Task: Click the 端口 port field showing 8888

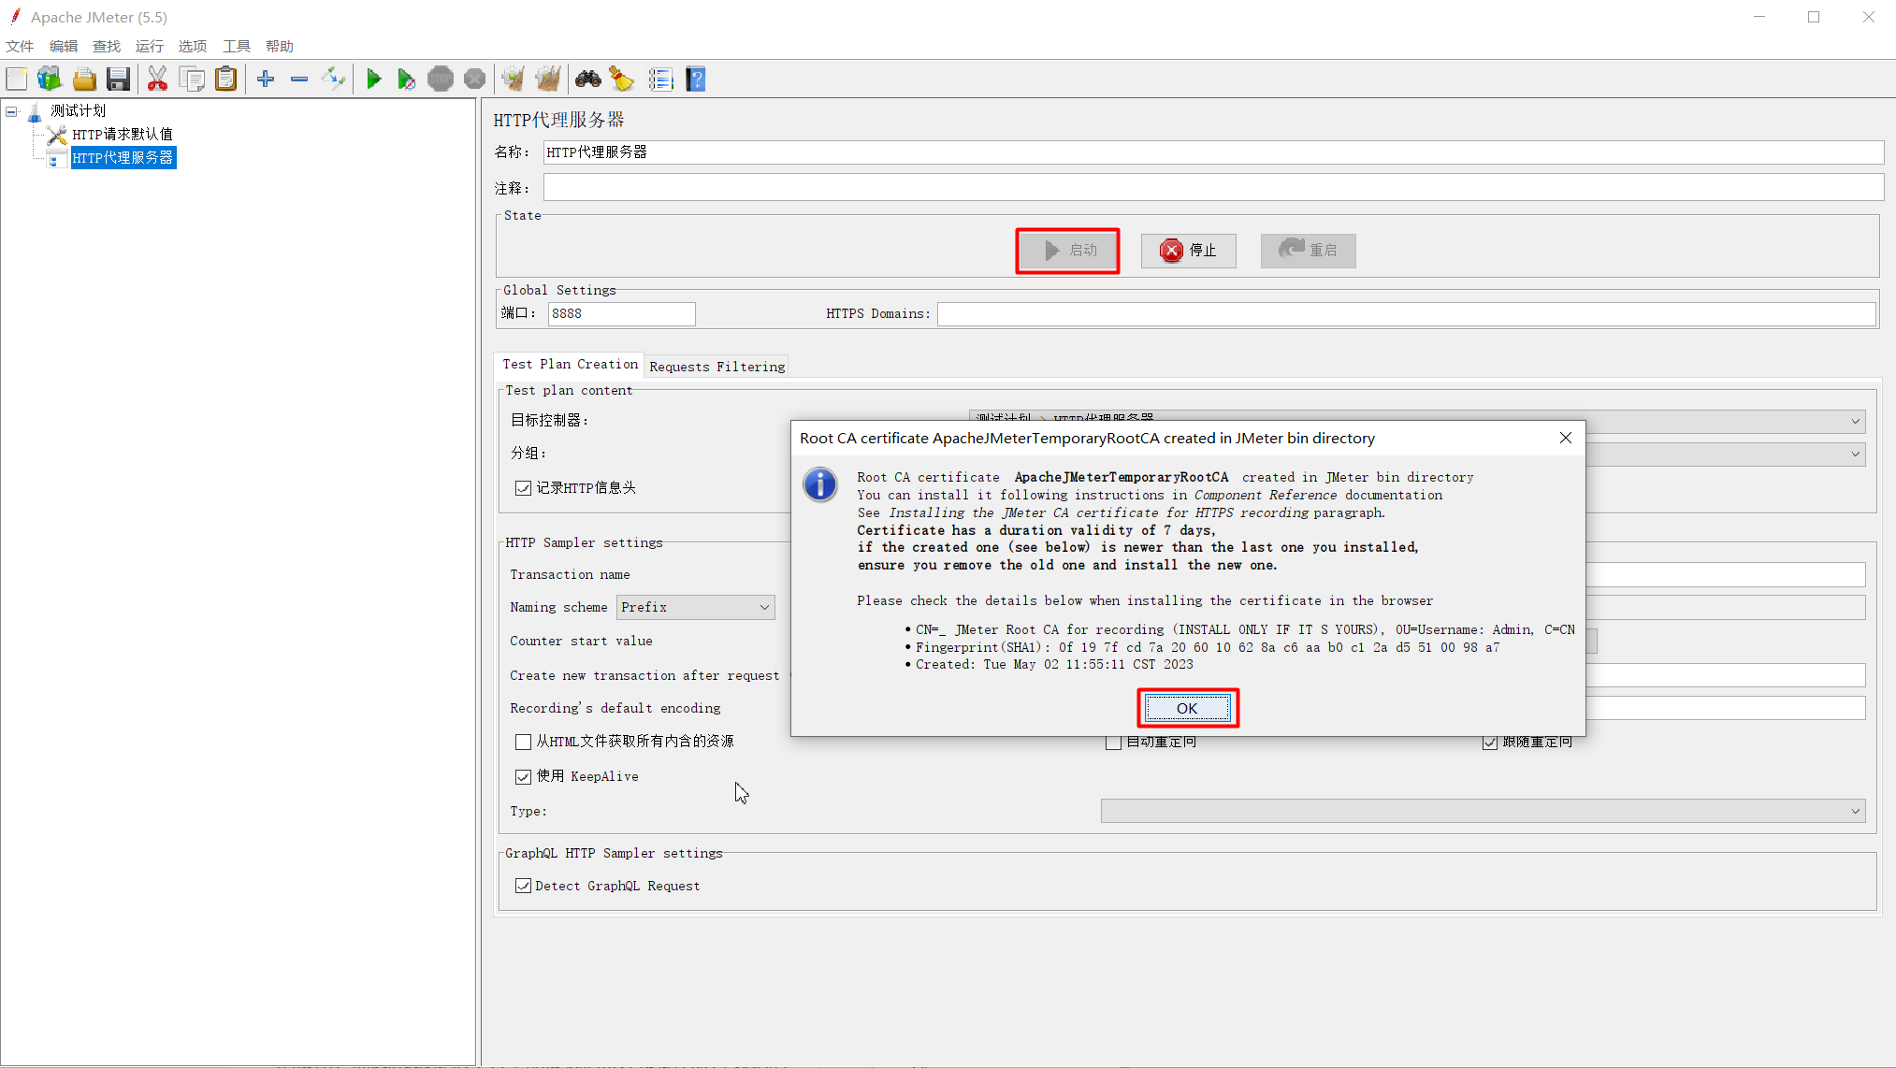Action: coord(621,314)
